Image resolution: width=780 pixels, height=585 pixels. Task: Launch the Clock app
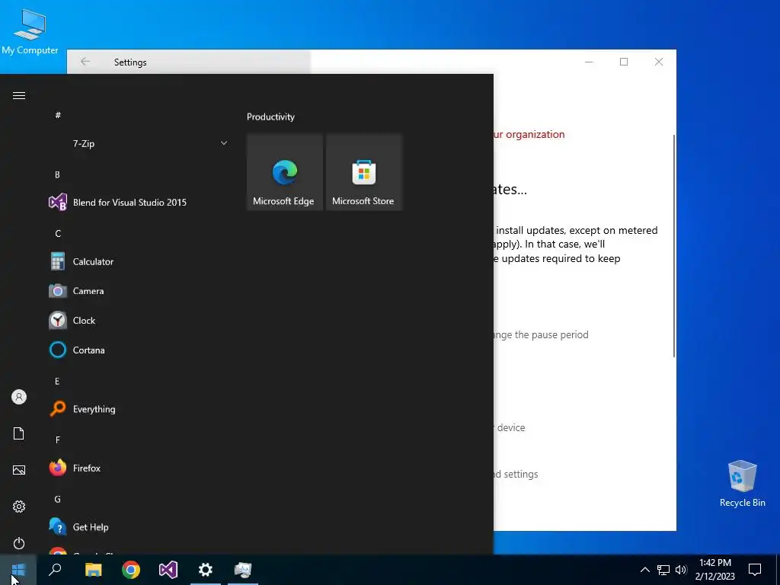[x=139, y=321]
